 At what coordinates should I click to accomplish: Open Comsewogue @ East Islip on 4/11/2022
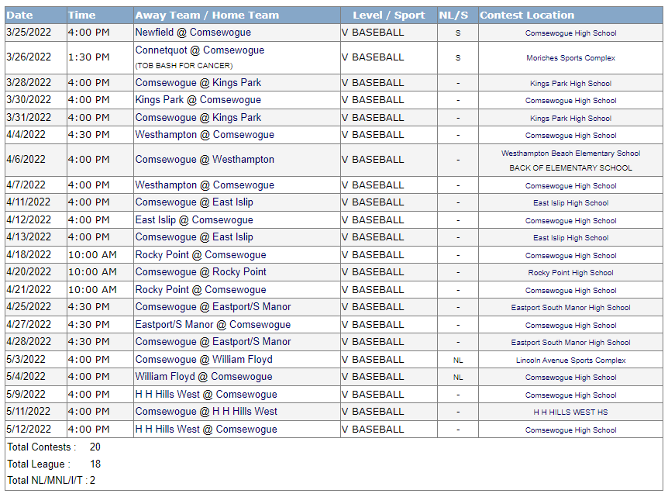tap(195, 202)
